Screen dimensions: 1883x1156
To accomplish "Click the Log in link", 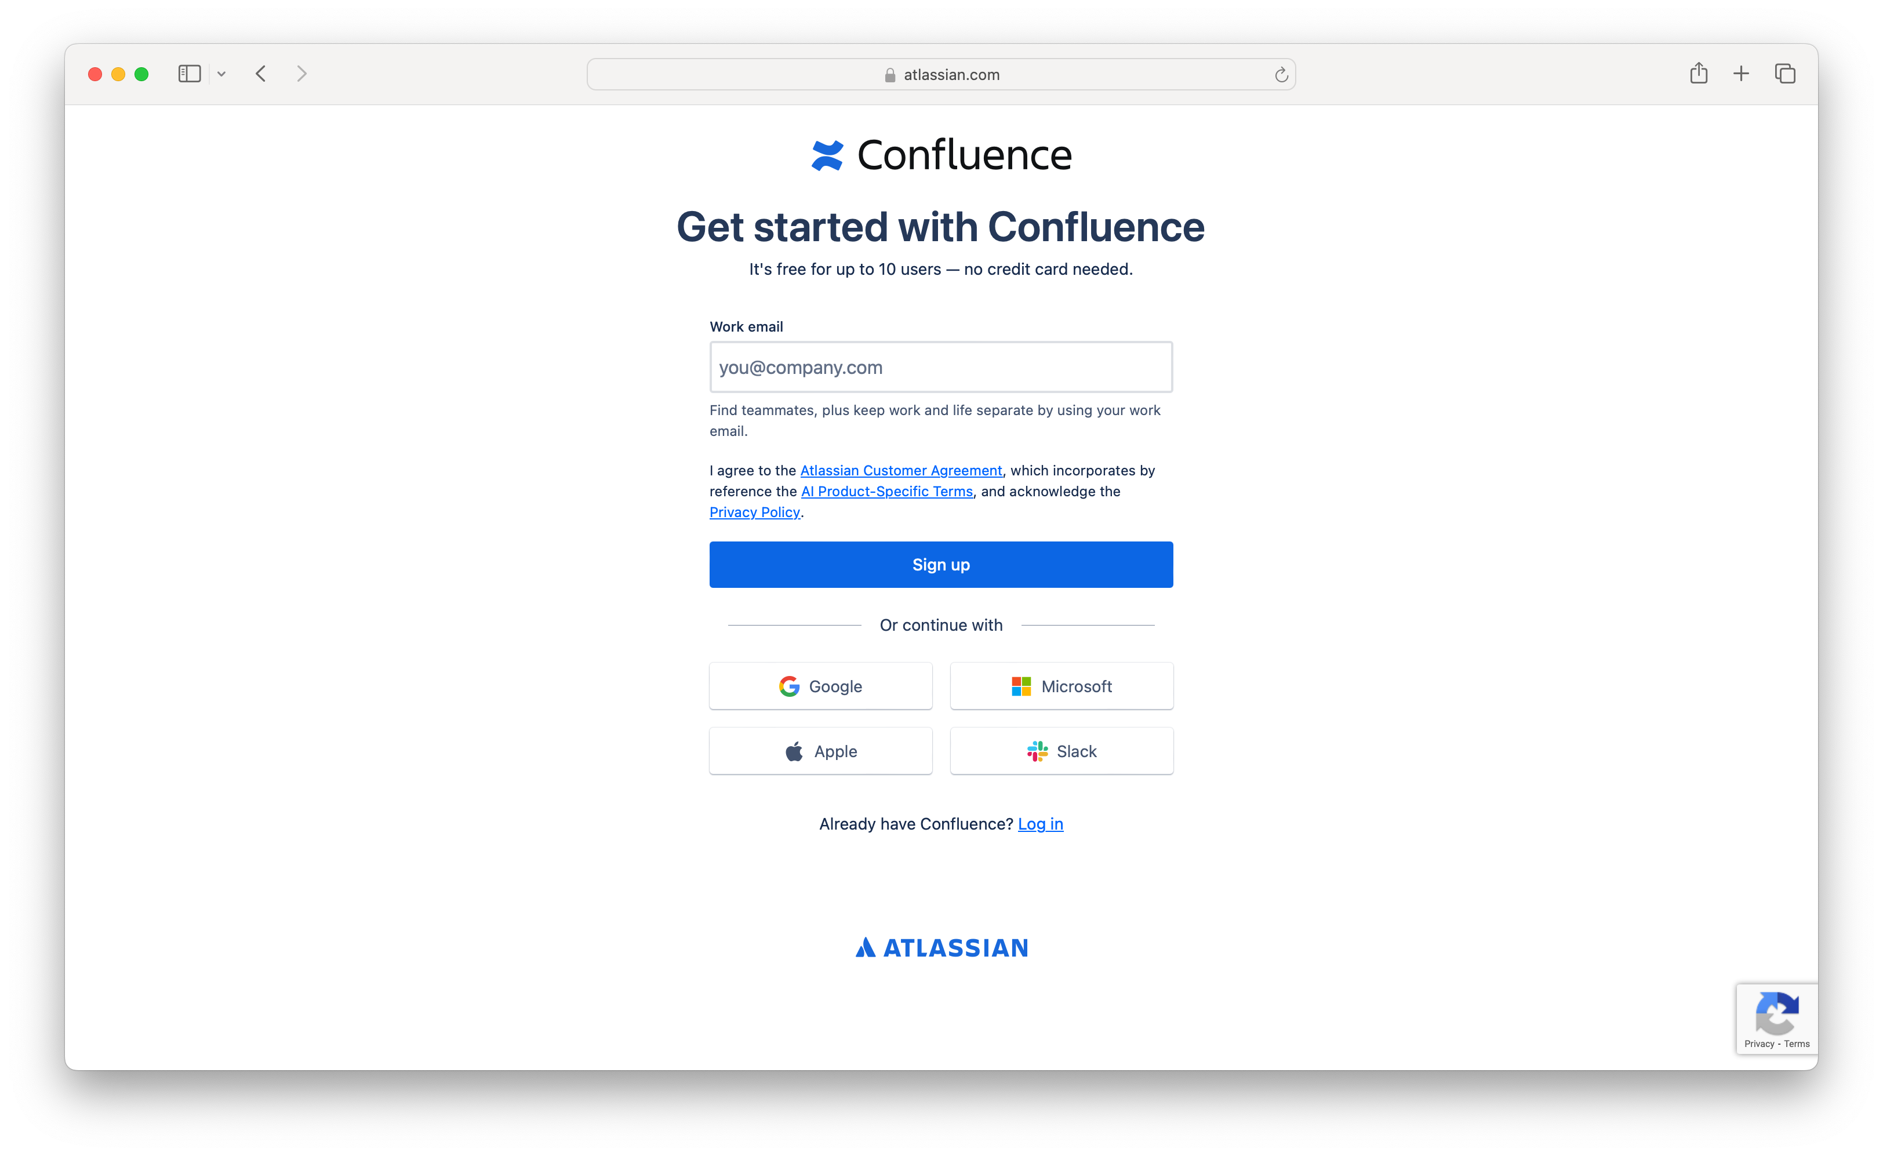I will tap(1039, 822).
